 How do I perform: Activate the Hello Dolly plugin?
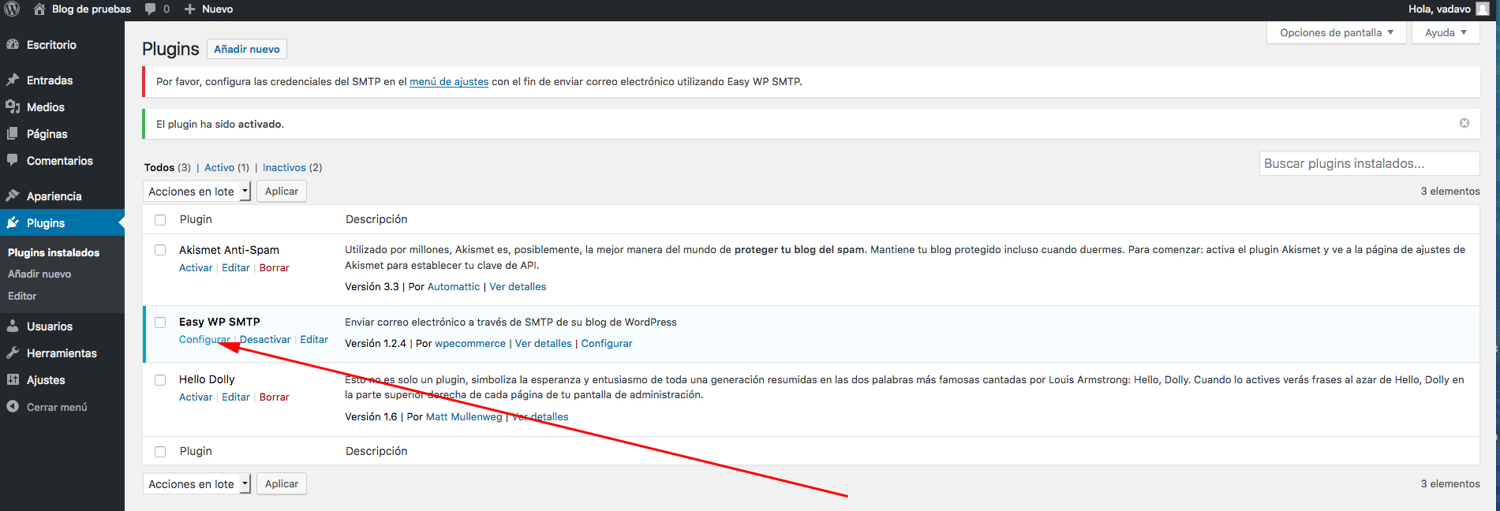(x=196, y=397)
